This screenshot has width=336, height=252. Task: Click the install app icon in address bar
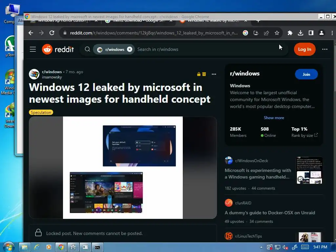click(256, 33)
